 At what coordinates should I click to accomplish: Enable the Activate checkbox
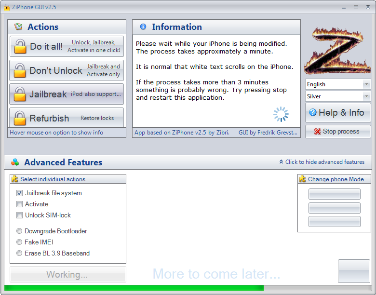tap(19, 204)
